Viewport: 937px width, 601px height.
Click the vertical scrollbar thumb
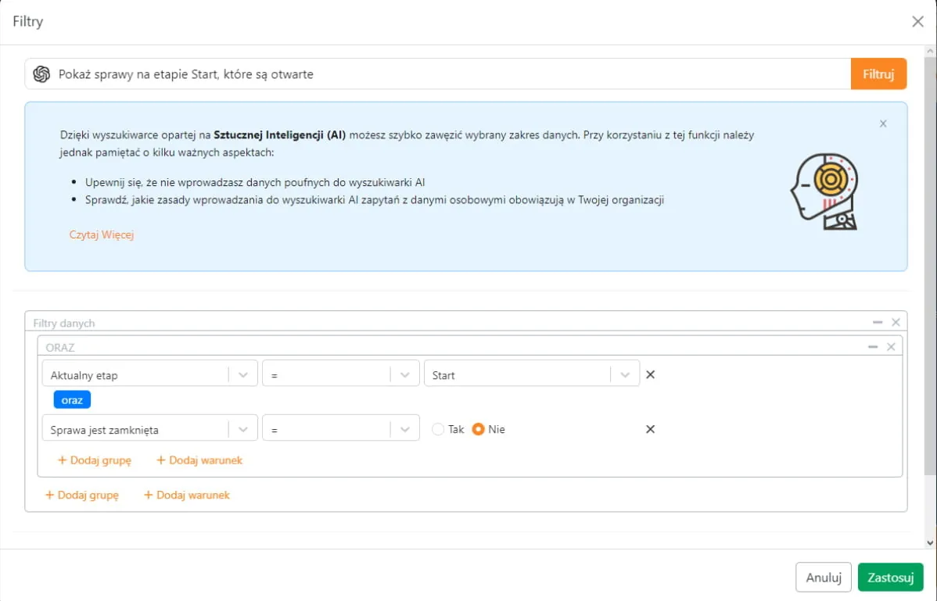click(930, 267)
